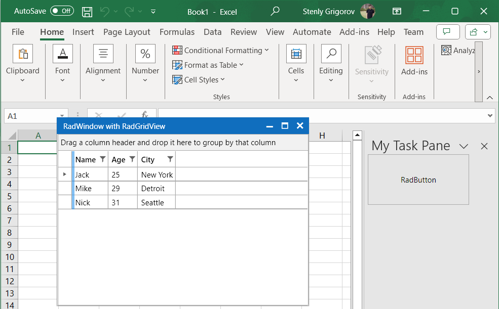Image resolution: width=499 pixels, height=309 pixels.
Task: Click inside the Name Box field
Action: click(30, 116)
